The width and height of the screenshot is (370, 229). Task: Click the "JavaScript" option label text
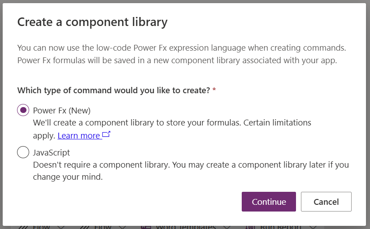(52, 152)
